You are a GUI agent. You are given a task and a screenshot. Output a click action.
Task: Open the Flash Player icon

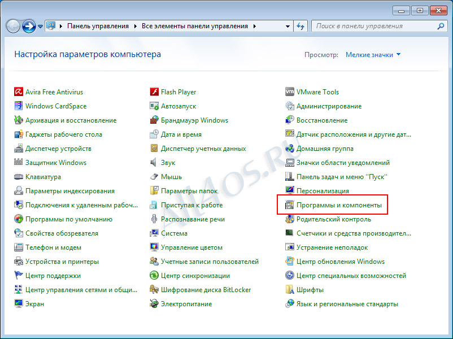[154, 92]
